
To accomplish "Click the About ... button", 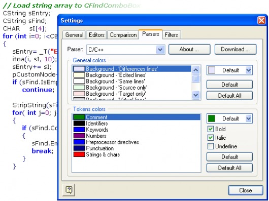I will [189, 49].
